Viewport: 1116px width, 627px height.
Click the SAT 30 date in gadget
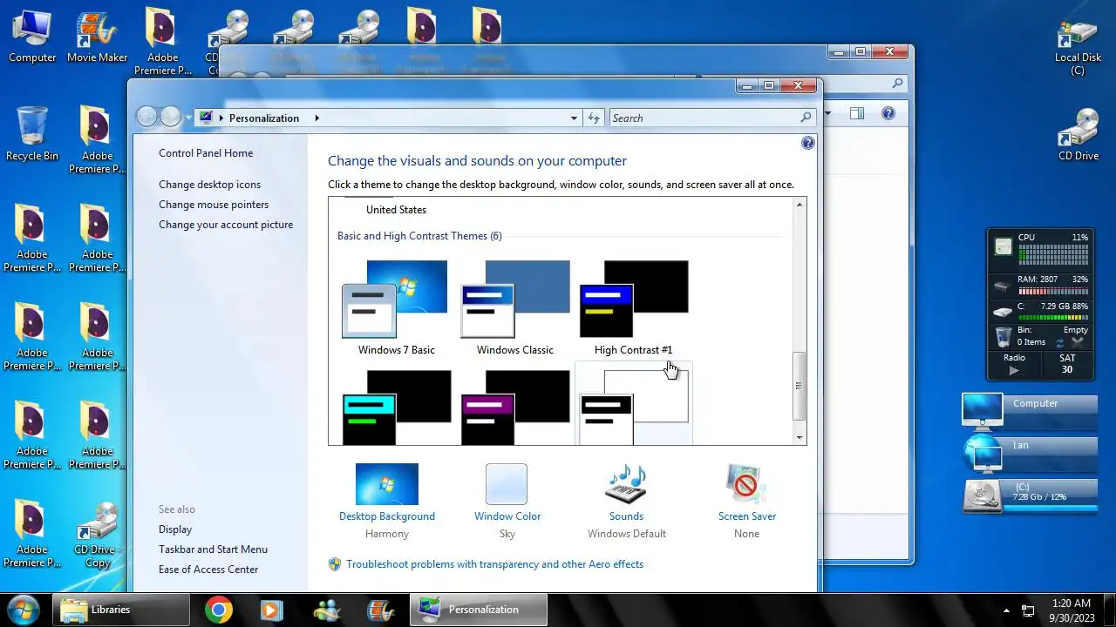(1066, 364)
